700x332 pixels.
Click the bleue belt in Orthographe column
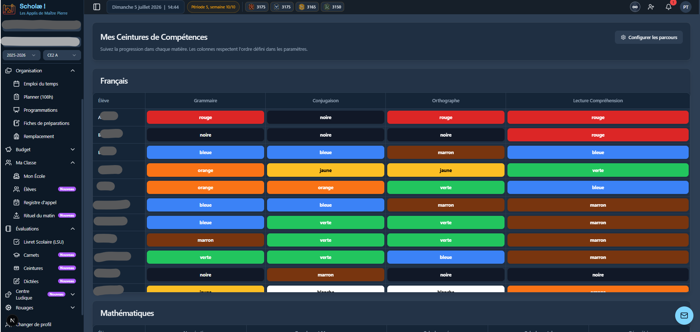pos(446,257)
